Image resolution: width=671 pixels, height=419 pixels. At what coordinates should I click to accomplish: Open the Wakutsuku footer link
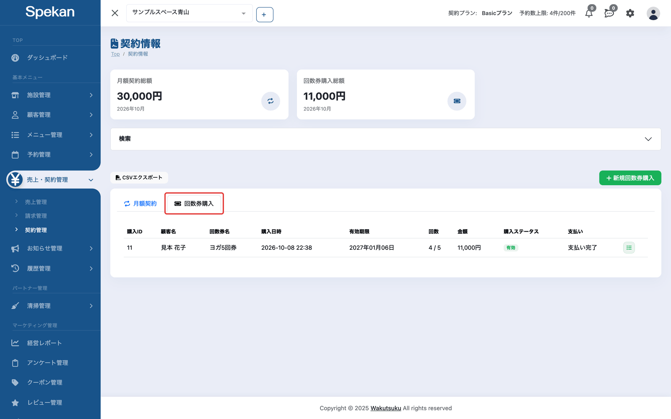coord(386,408)
